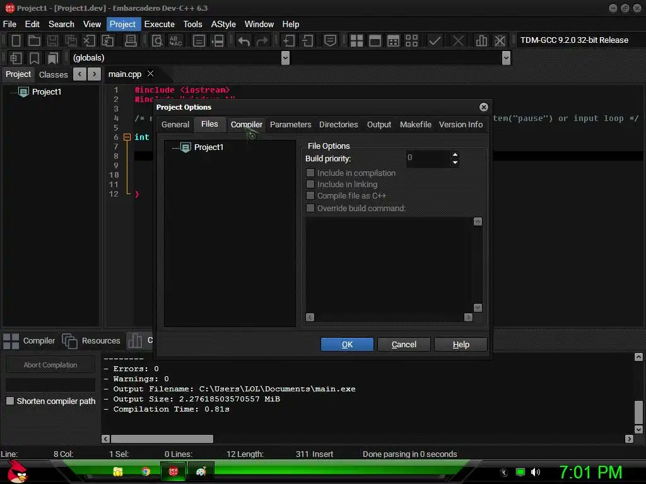Check Override build command option
The image size is (646, 484).
pyautogui.click(x=310, y=208)
